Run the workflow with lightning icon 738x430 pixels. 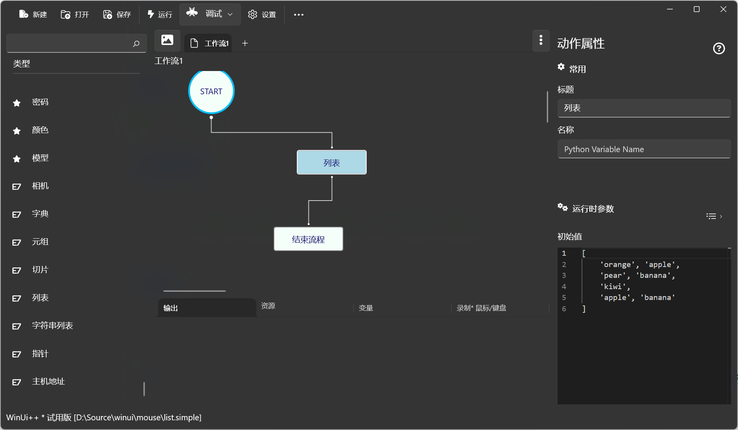coord(151,14)
